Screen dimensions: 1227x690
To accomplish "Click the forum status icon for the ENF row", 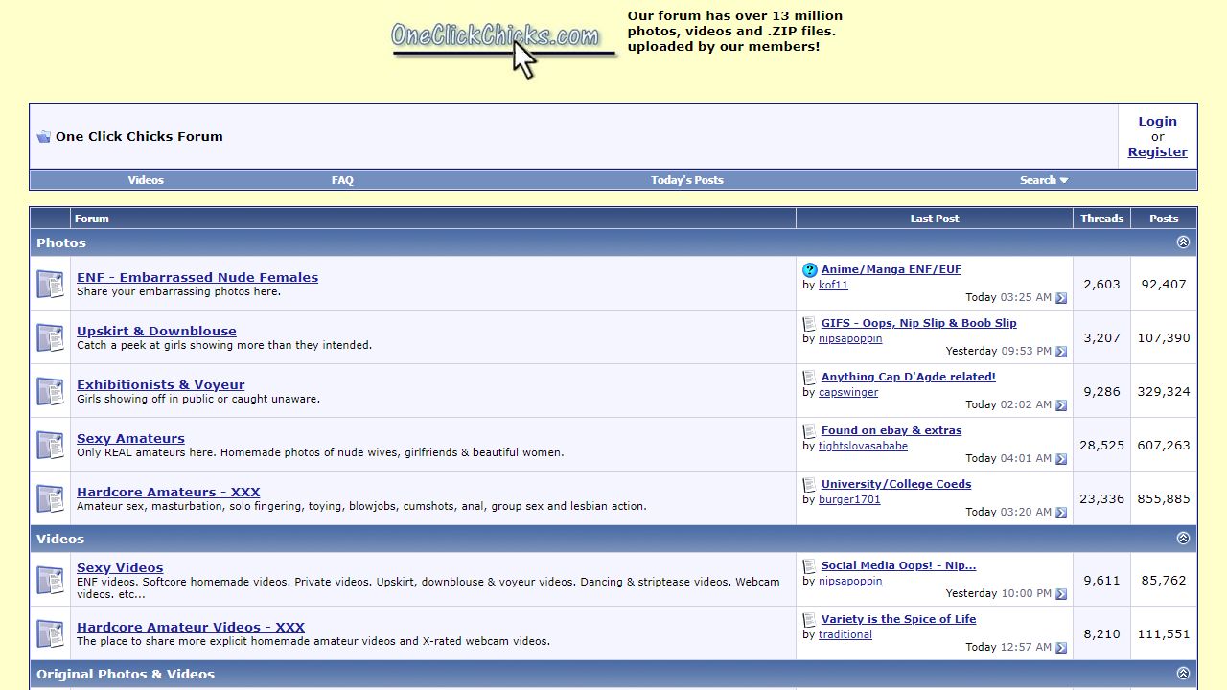I will (50, 284).
